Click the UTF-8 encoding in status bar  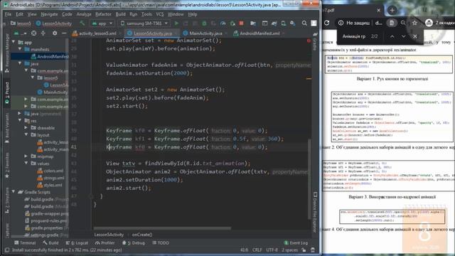(x=272, y=250)
